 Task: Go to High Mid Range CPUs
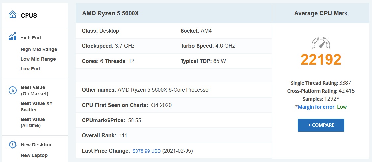[x=39, y=49]
